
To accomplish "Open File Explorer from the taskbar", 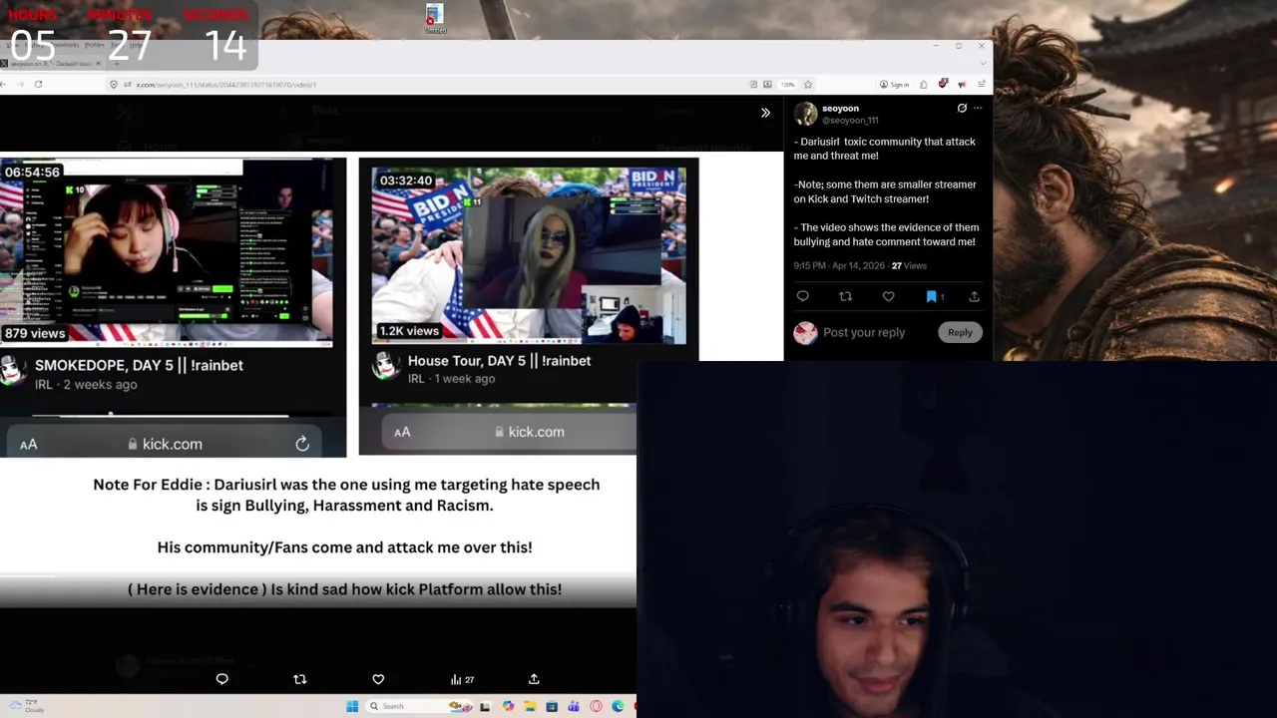I will pyautogui.click(x=530, y=706).
